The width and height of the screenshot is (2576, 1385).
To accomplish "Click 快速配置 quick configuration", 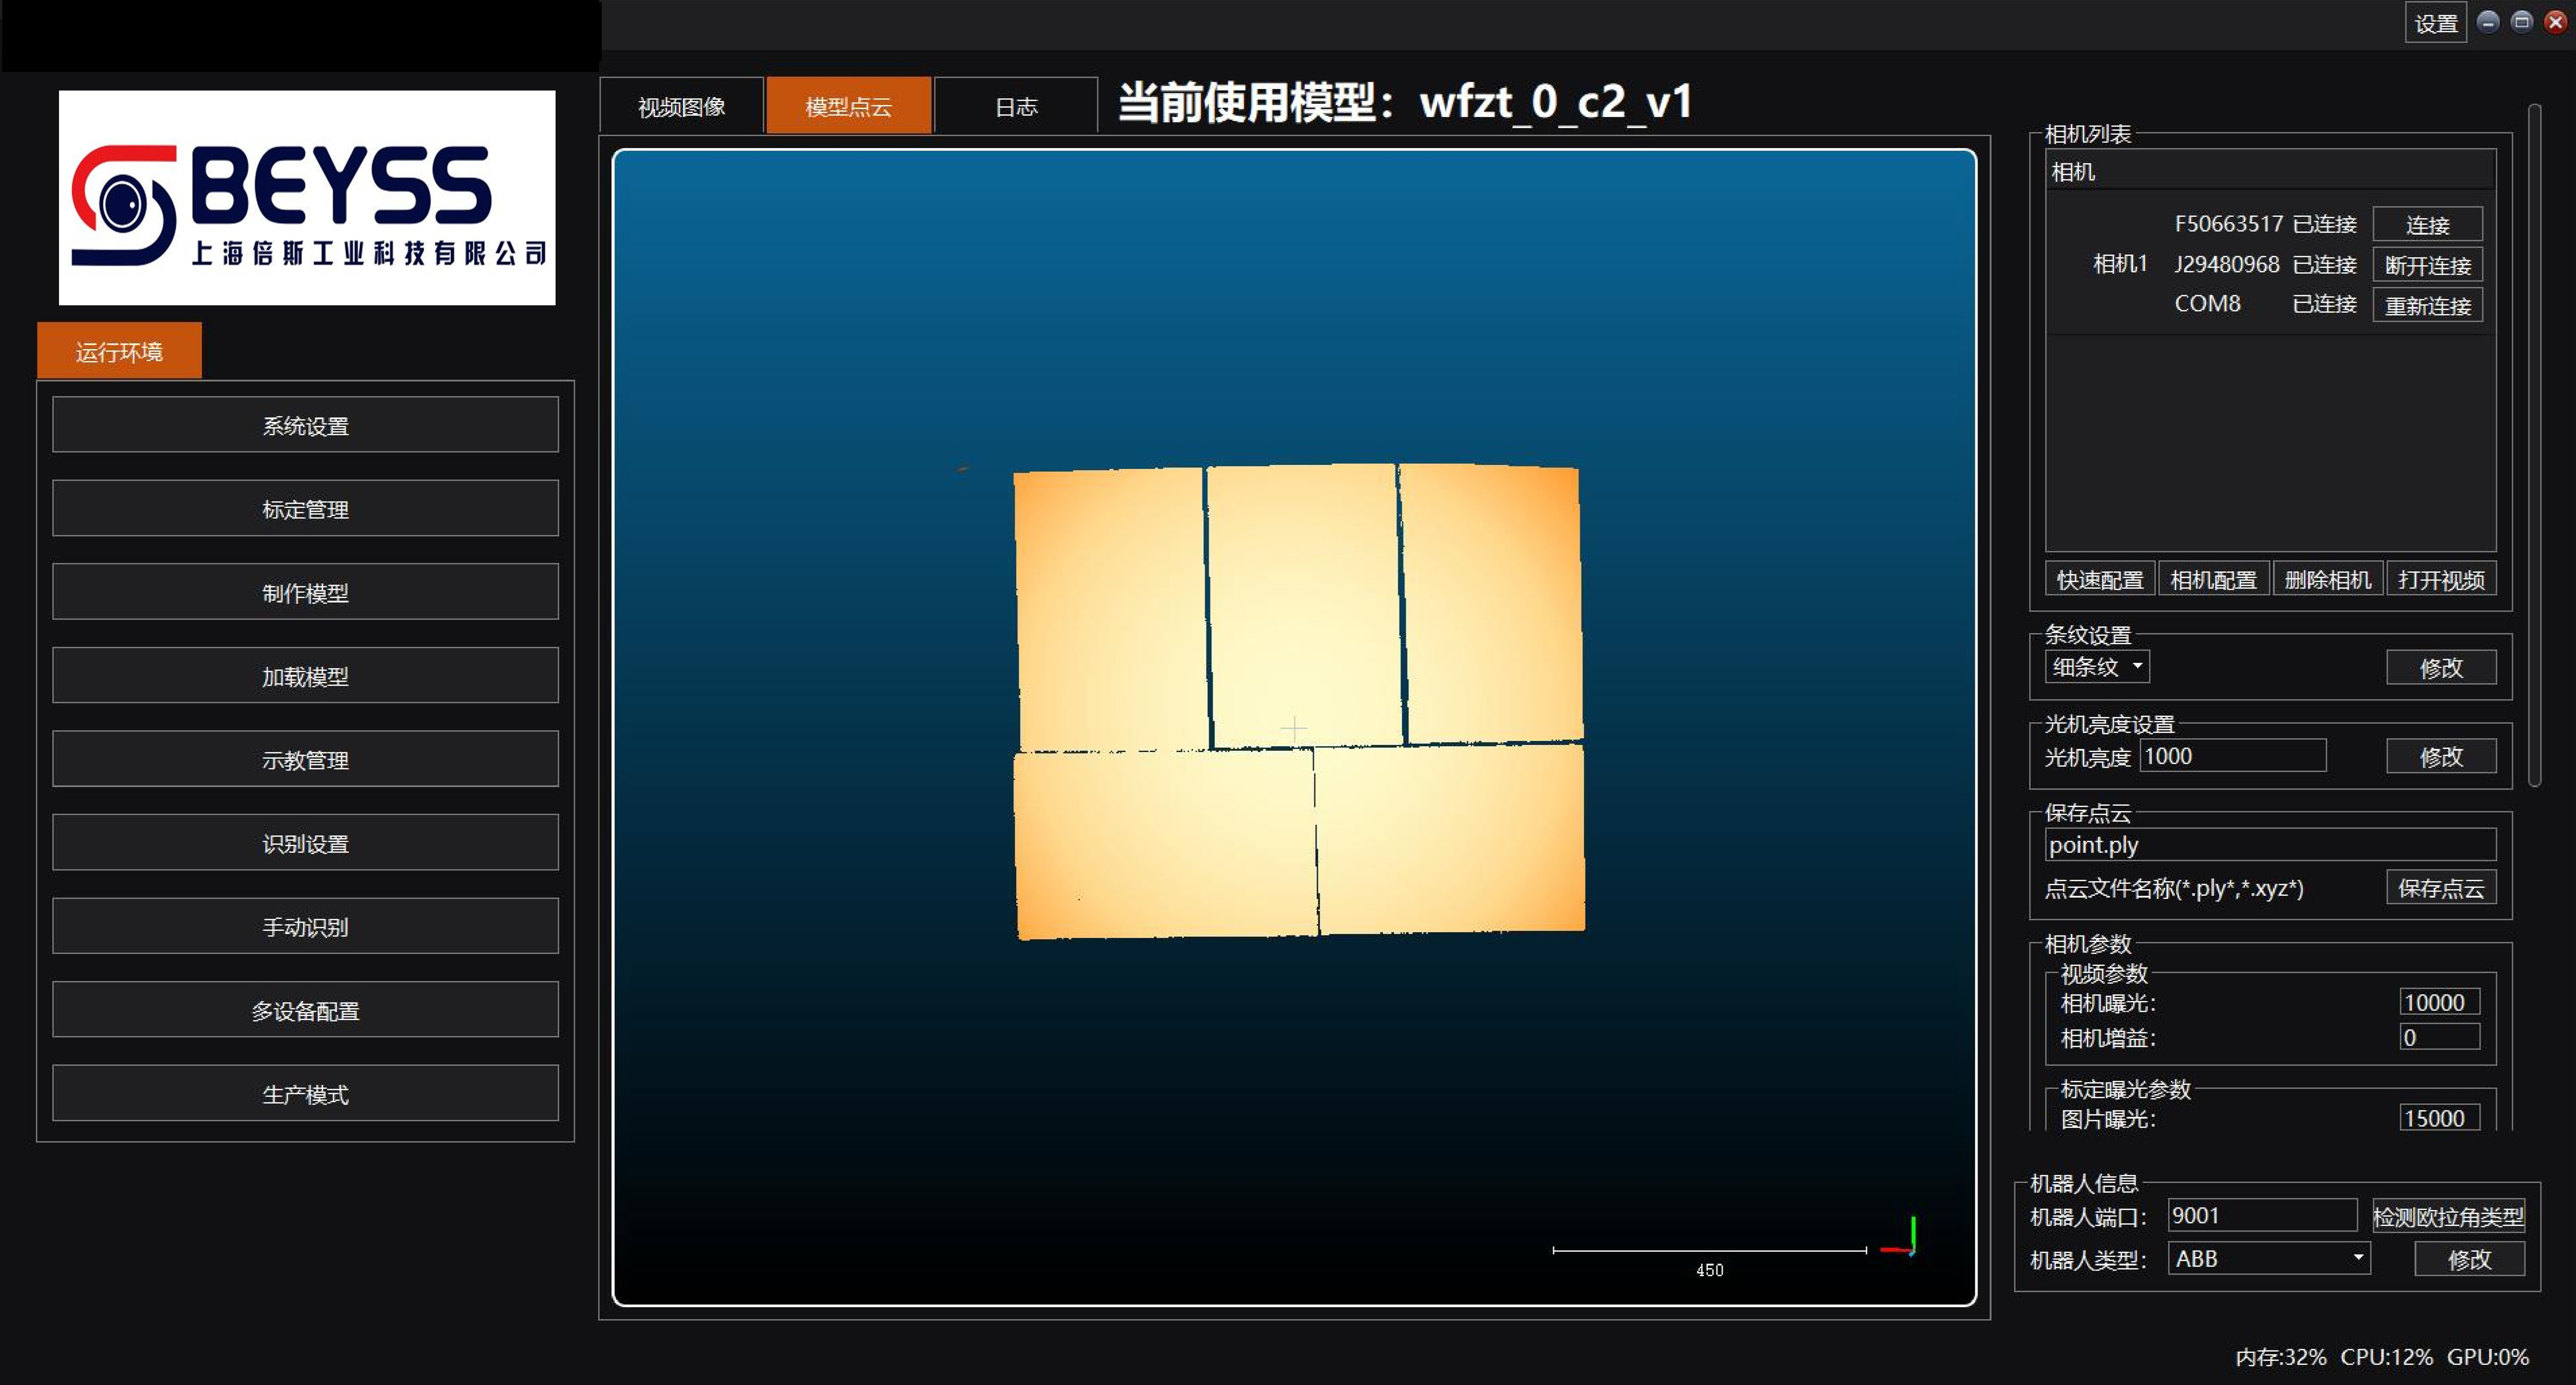I will (x=2100, y=580).
